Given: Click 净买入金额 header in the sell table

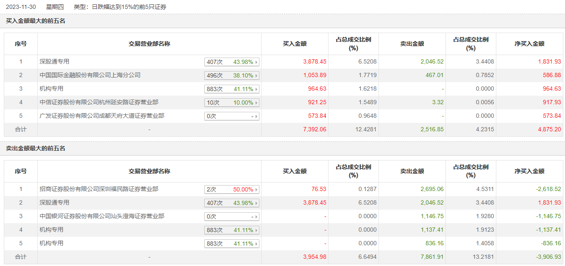Looking at the screenshot, I should pos(529,172).
